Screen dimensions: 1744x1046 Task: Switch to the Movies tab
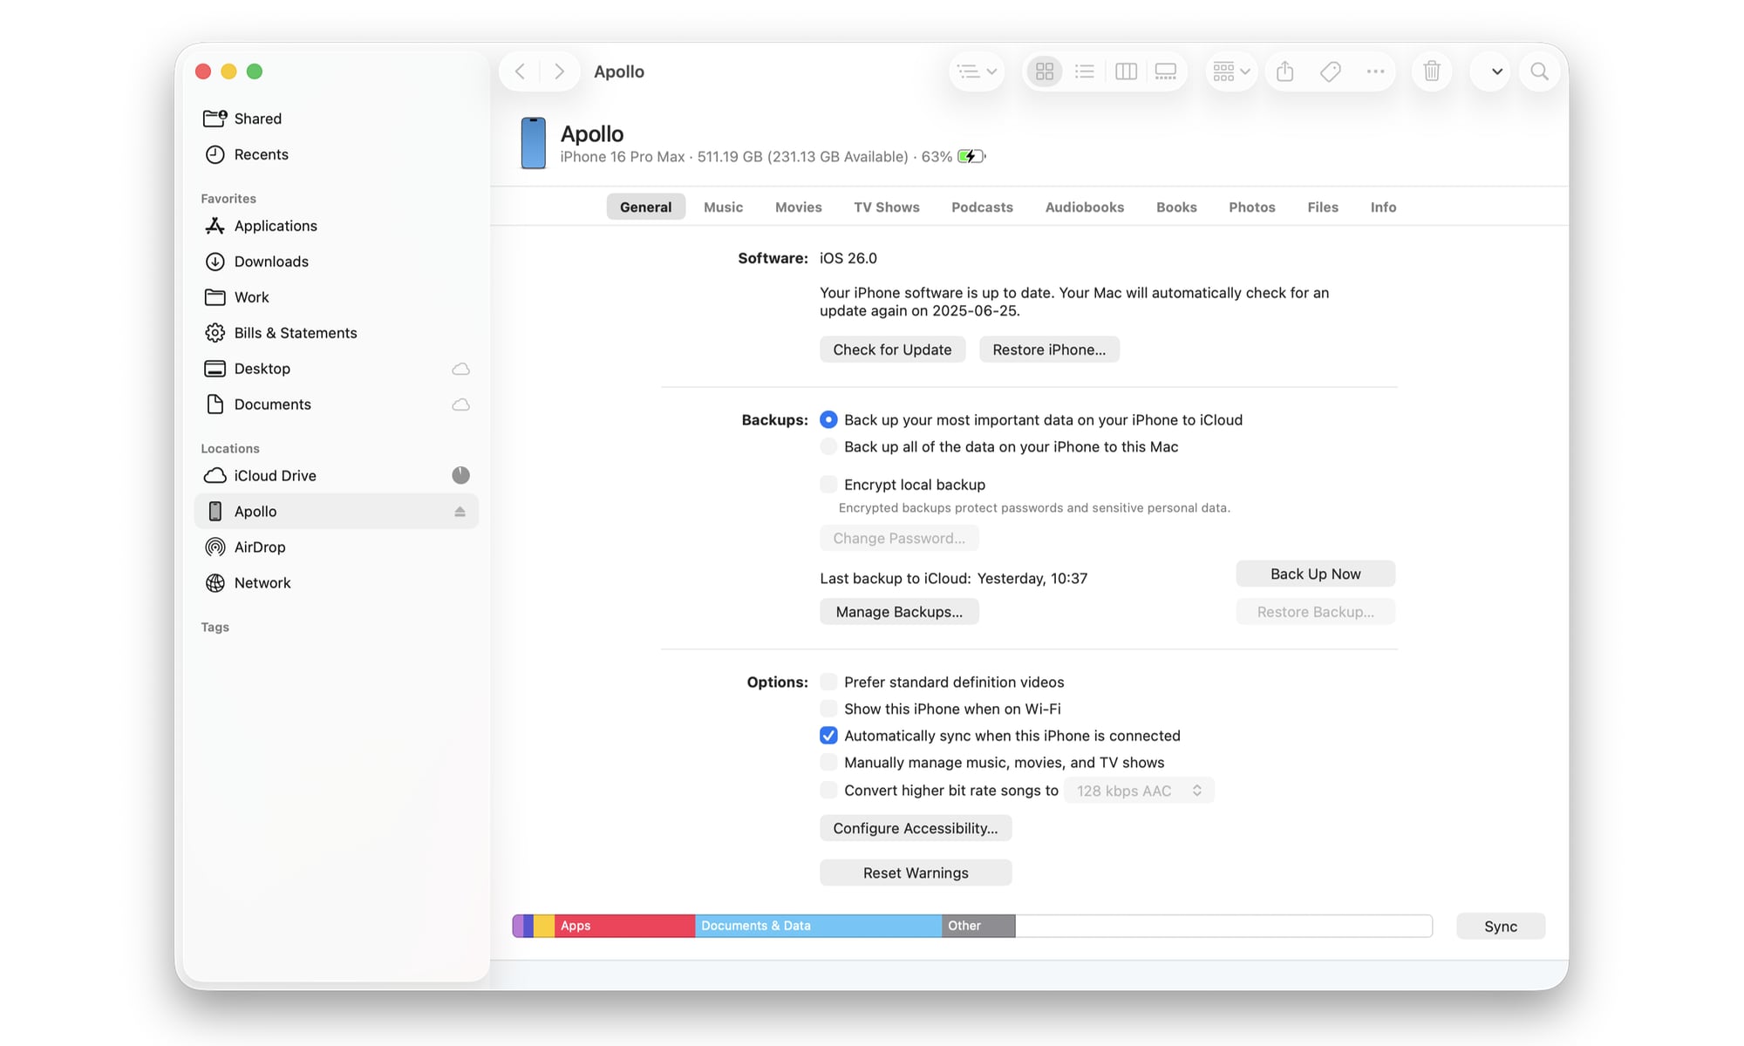click(799, 207)
